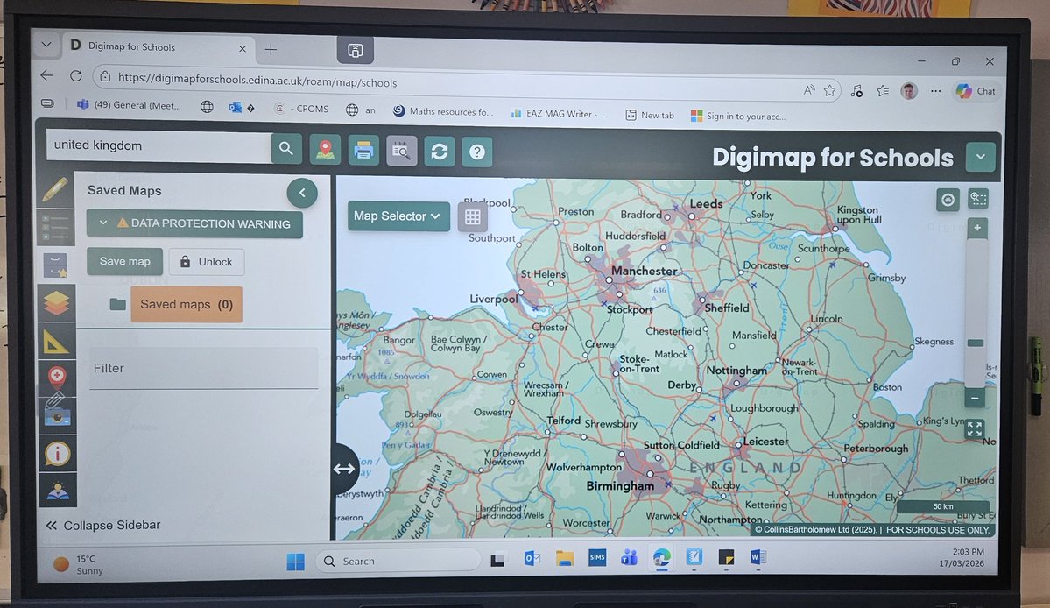Viewport: 1050px width, 608px height.
Task: Click the refresh arrows toolbar icon
Action: [440, 152]
